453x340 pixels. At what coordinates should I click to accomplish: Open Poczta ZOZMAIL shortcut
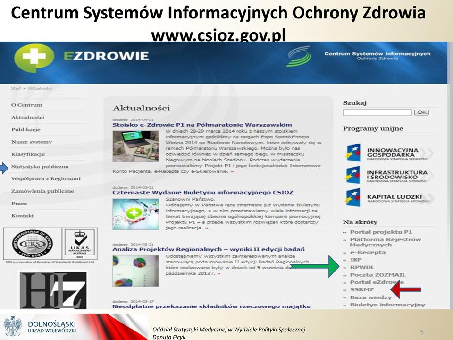(377, 275)
